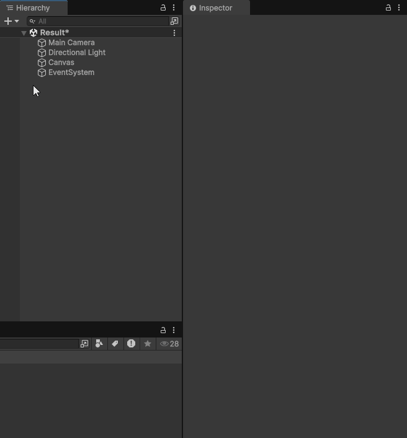
Task: Toggle the Project panel lock
Action: [163, 330]
